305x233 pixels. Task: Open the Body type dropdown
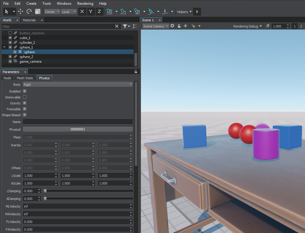[x=78, y=85]
